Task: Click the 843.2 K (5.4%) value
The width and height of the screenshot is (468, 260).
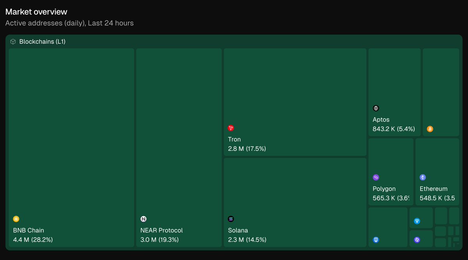Action: [394, 129]
